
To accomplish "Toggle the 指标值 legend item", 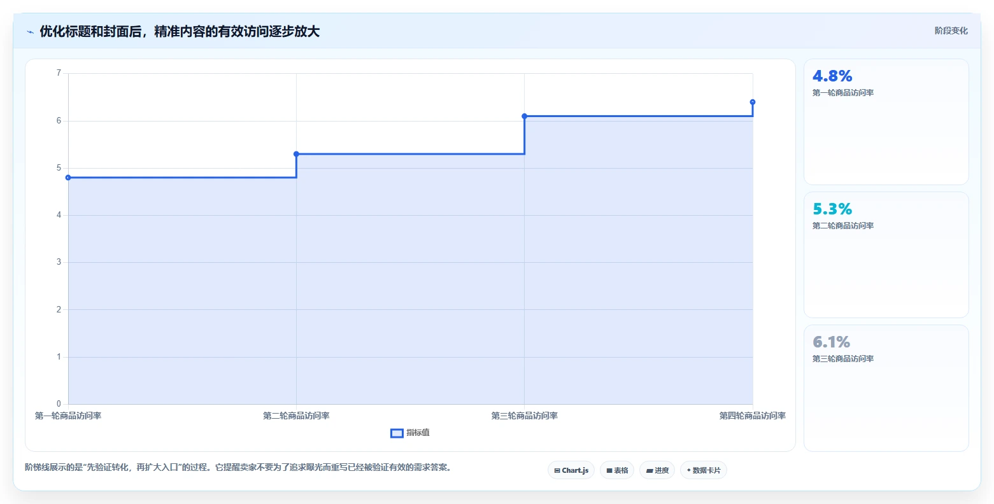I will tap(410, 433).
